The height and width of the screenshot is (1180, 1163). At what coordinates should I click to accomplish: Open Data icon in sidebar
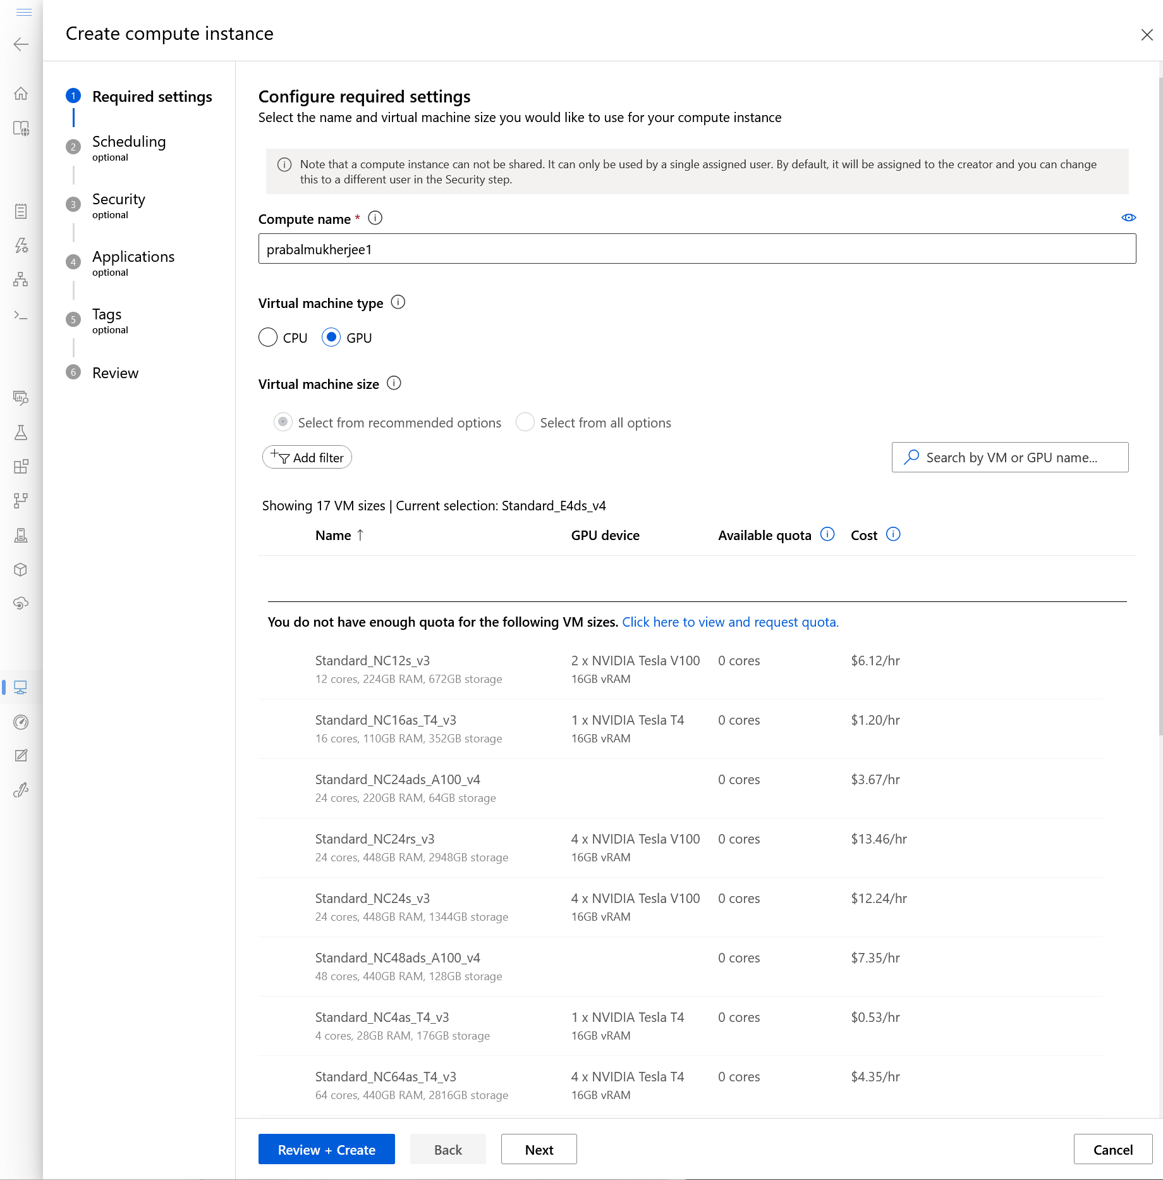(x=21, y=398)
